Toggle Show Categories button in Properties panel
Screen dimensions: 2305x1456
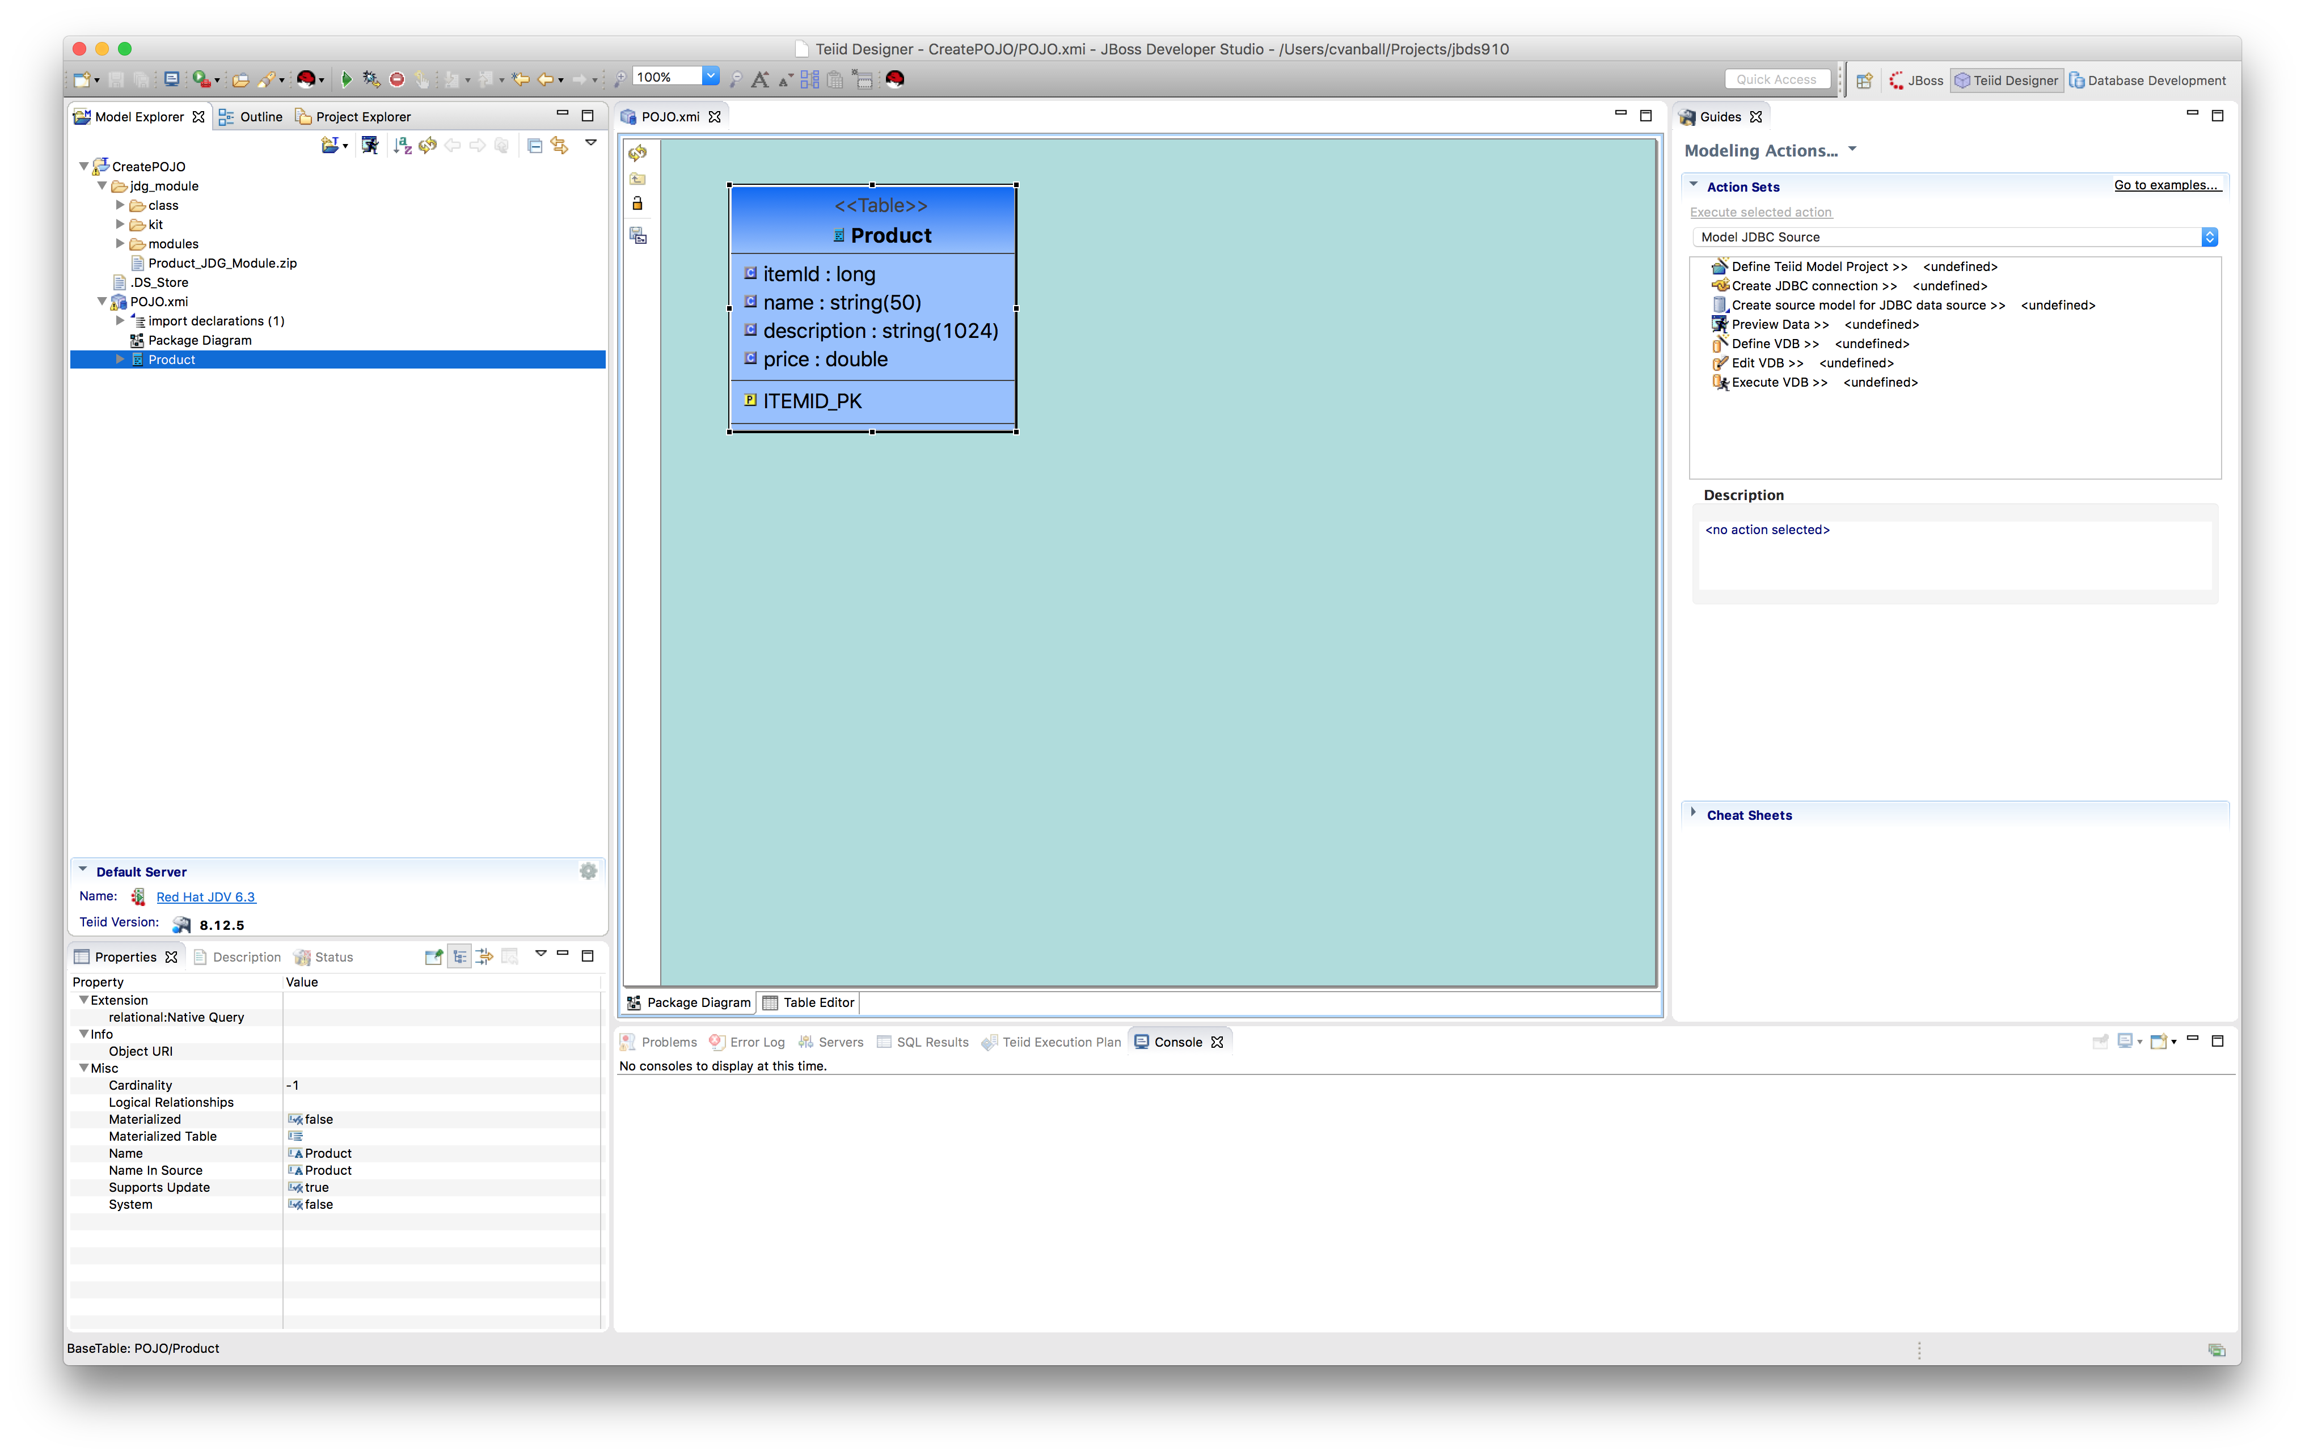(459, 956)
